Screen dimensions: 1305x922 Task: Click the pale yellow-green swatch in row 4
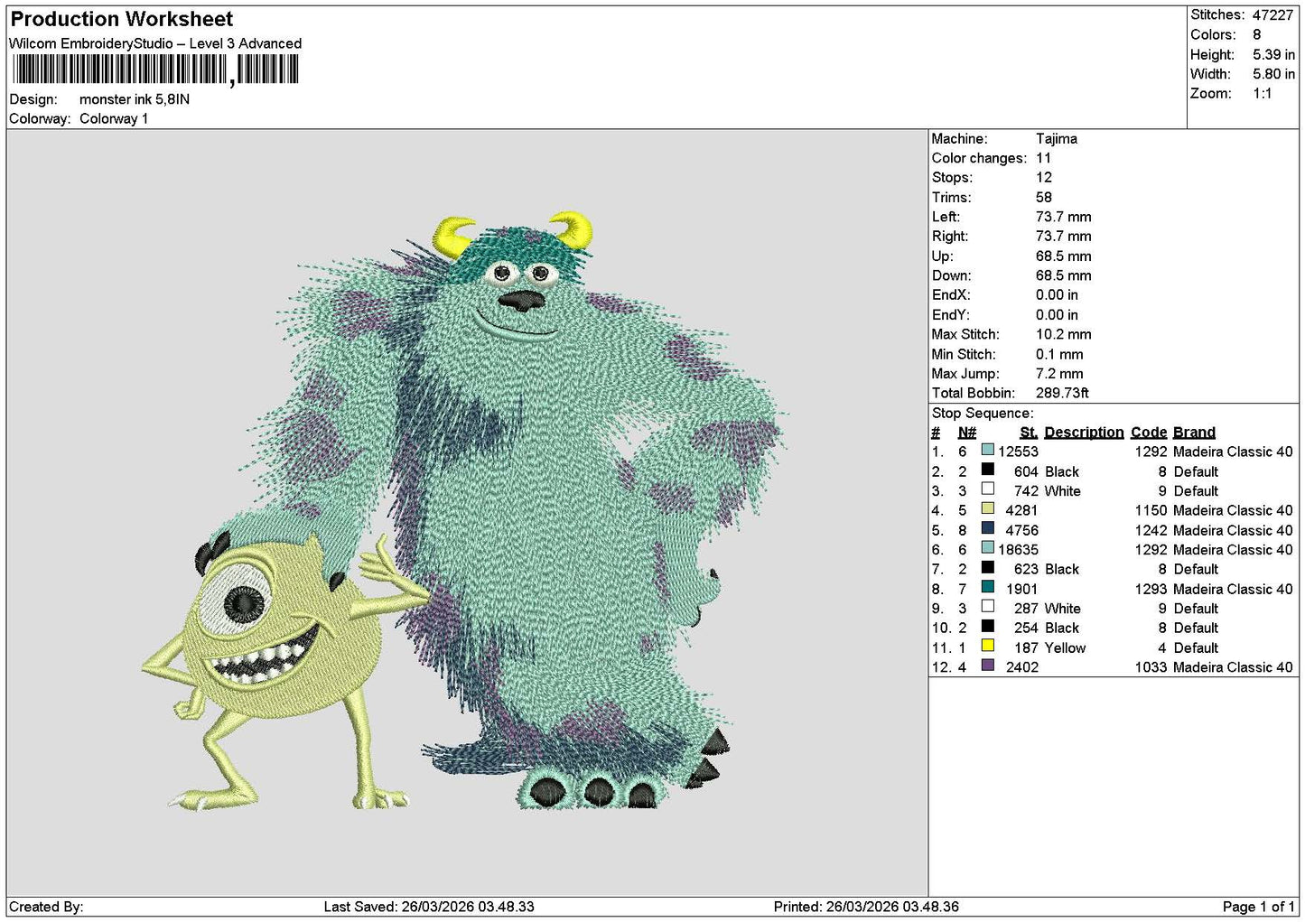tap(988, 508)
